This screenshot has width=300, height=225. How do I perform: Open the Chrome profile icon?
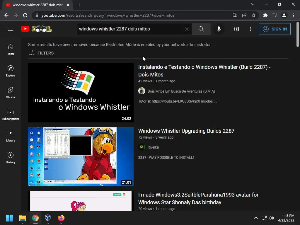coord(284,15)
